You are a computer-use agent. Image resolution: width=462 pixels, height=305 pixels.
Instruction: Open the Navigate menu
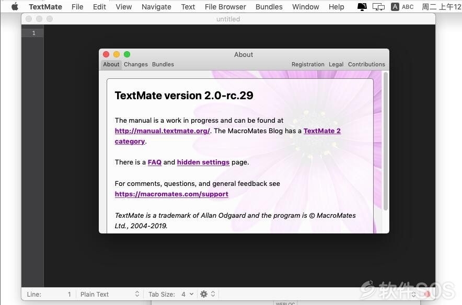156,7
